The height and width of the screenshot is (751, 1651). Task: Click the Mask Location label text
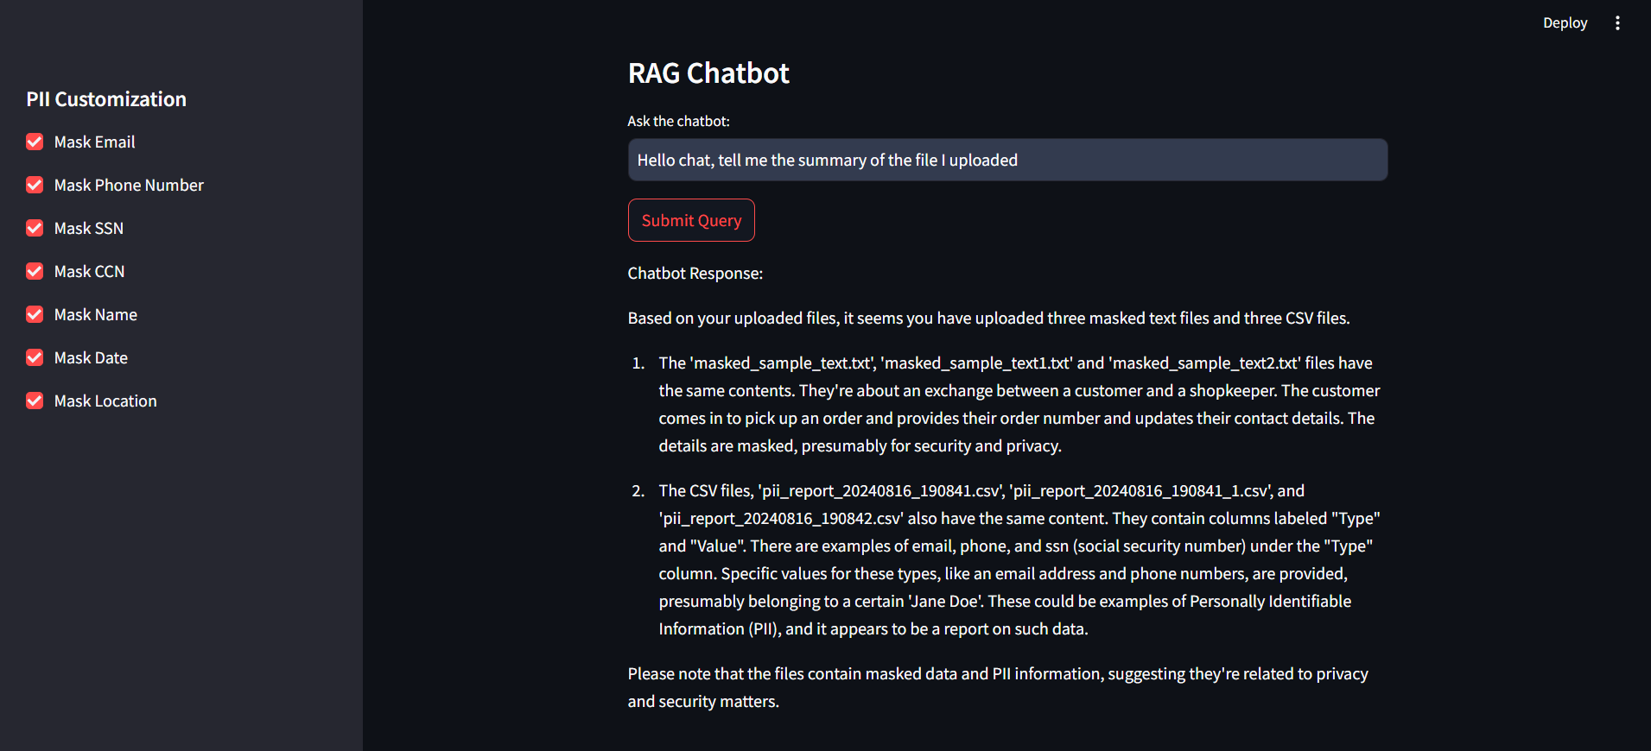pos(105,401)
